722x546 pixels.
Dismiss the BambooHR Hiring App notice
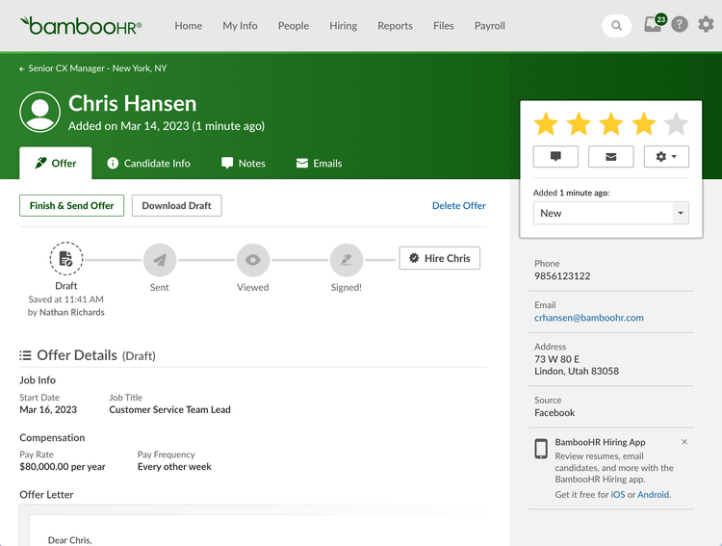pyautogui.click(x=684, y=442)
